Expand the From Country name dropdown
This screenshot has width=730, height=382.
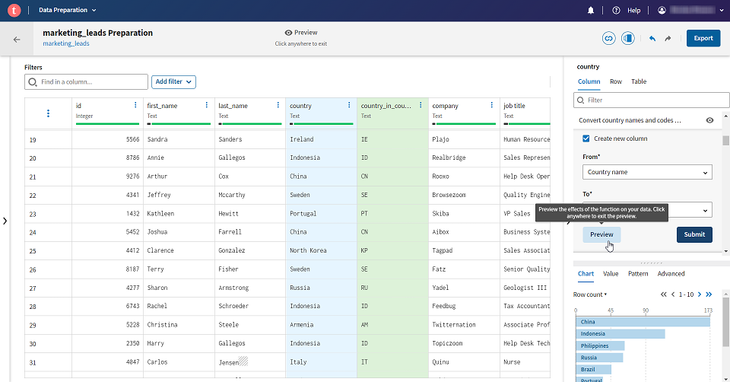click(646, 172)
